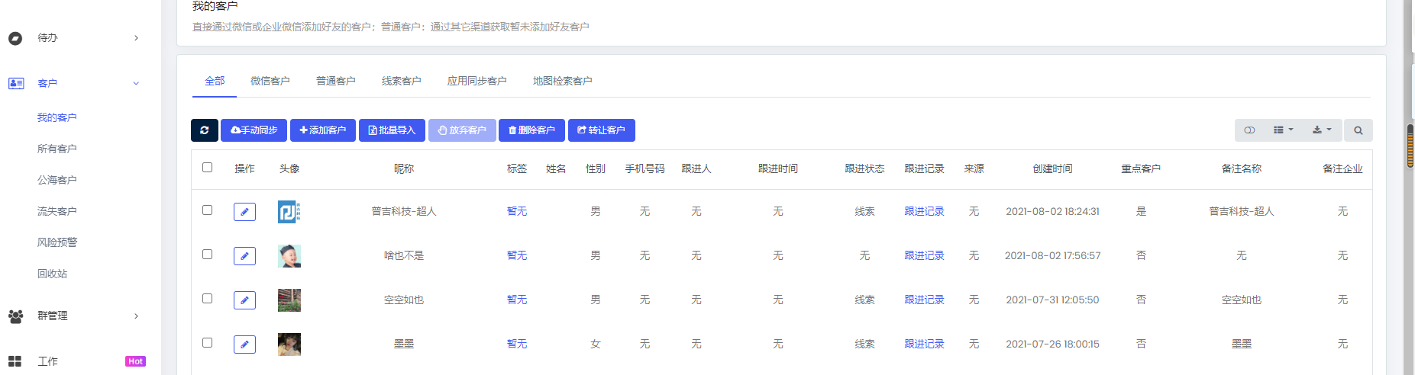Edit the 空空如也 customer row
This screenshot has height=375, width=1415.
244,300
